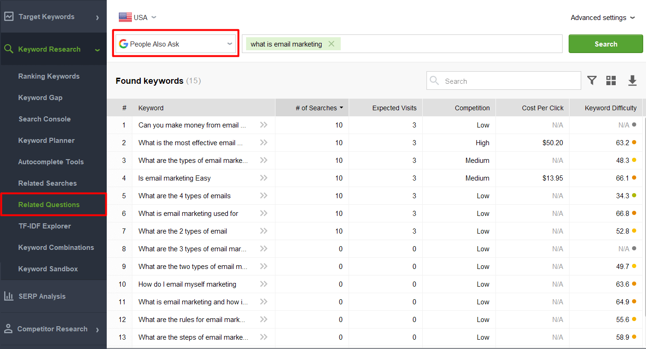Viewport: 646px width, 349px height.
Task: Click the Keyword Difficulty column header
Action: point(610,108)
